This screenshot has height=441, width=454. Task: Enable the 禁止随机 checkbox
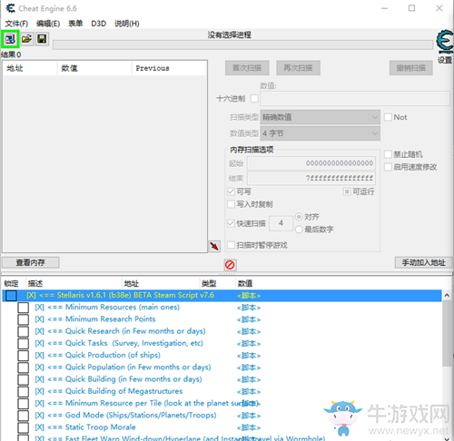pyautogui.click(x=388, y=154)
